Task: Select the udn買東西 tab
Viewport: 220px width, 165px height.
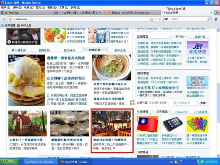Action: [200, 112]
